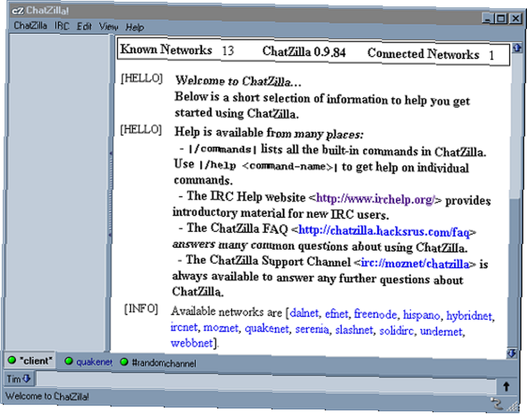Image resolution: width=527 pixels, height=415 pixels.
Task: Open the IRC menu
Action: point(62,26)
